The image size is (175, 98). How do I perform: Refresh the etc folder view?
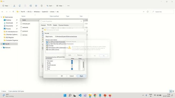(148, 12)
